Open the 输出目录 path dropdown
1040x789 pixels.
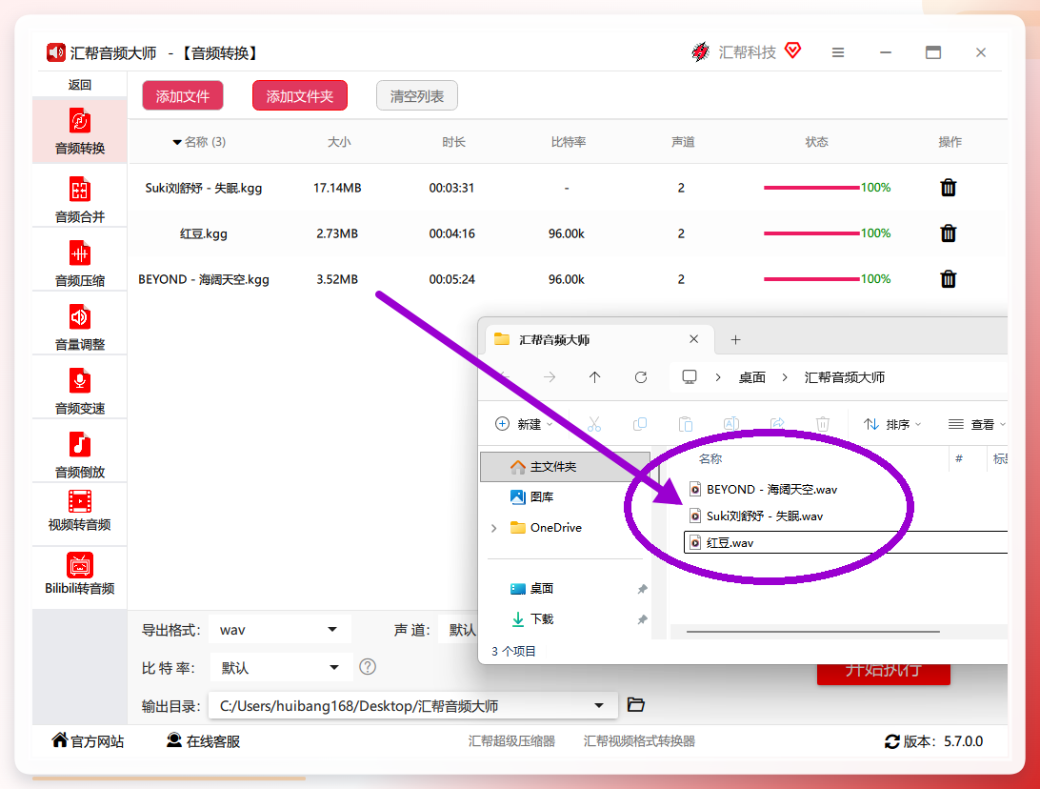click(x=413, y=706)
